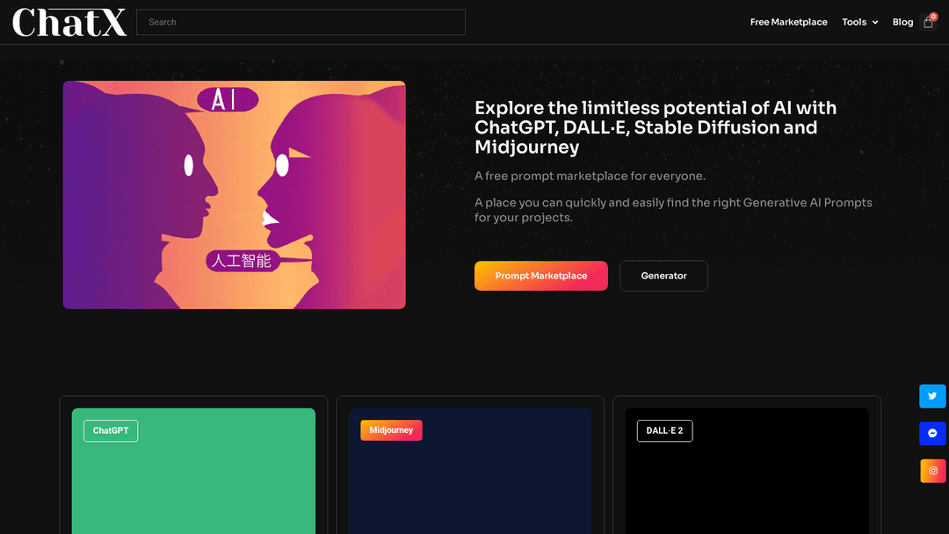The height and width of the screenshot is (534, 949).
Task: Share via the Twitter icon
Action: [932, 396]
